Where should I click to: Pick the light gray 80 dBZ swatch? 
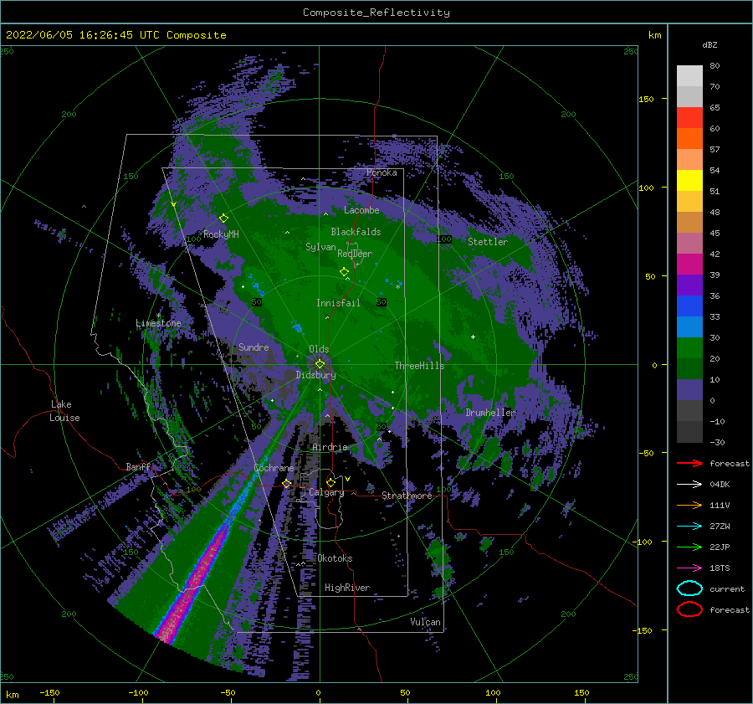(689, 75)
